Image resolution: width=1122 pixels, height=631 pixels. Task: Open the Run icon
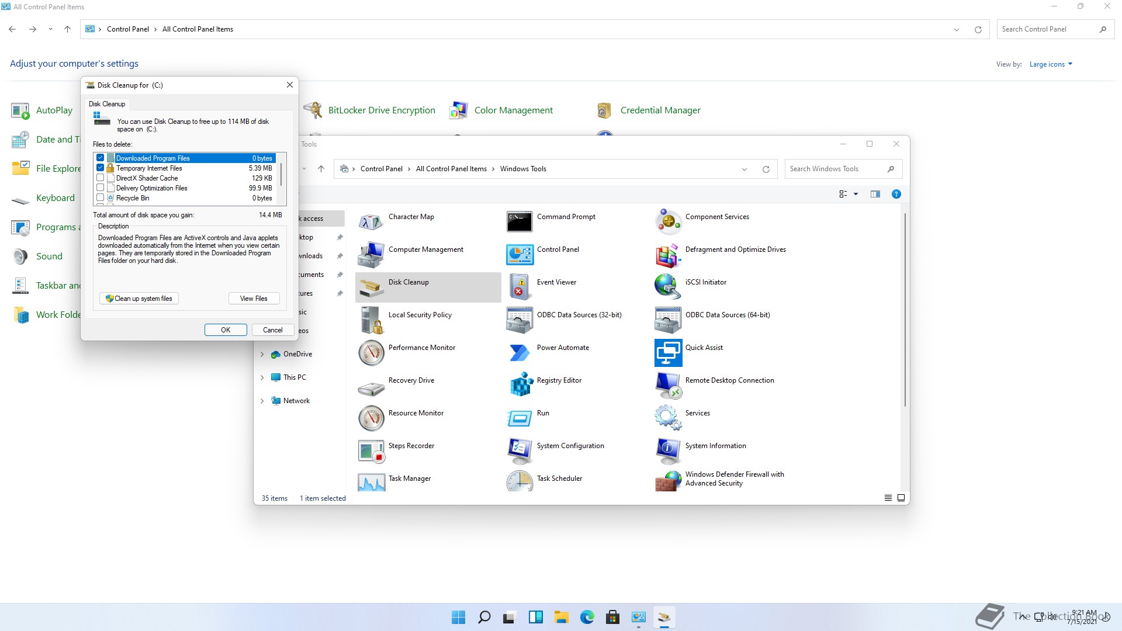pos(520,418)
